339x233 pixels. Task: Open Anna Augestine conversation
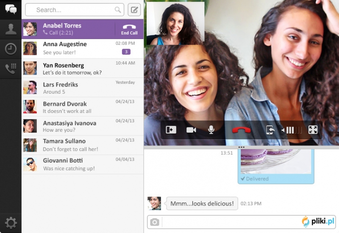point(83,49)
